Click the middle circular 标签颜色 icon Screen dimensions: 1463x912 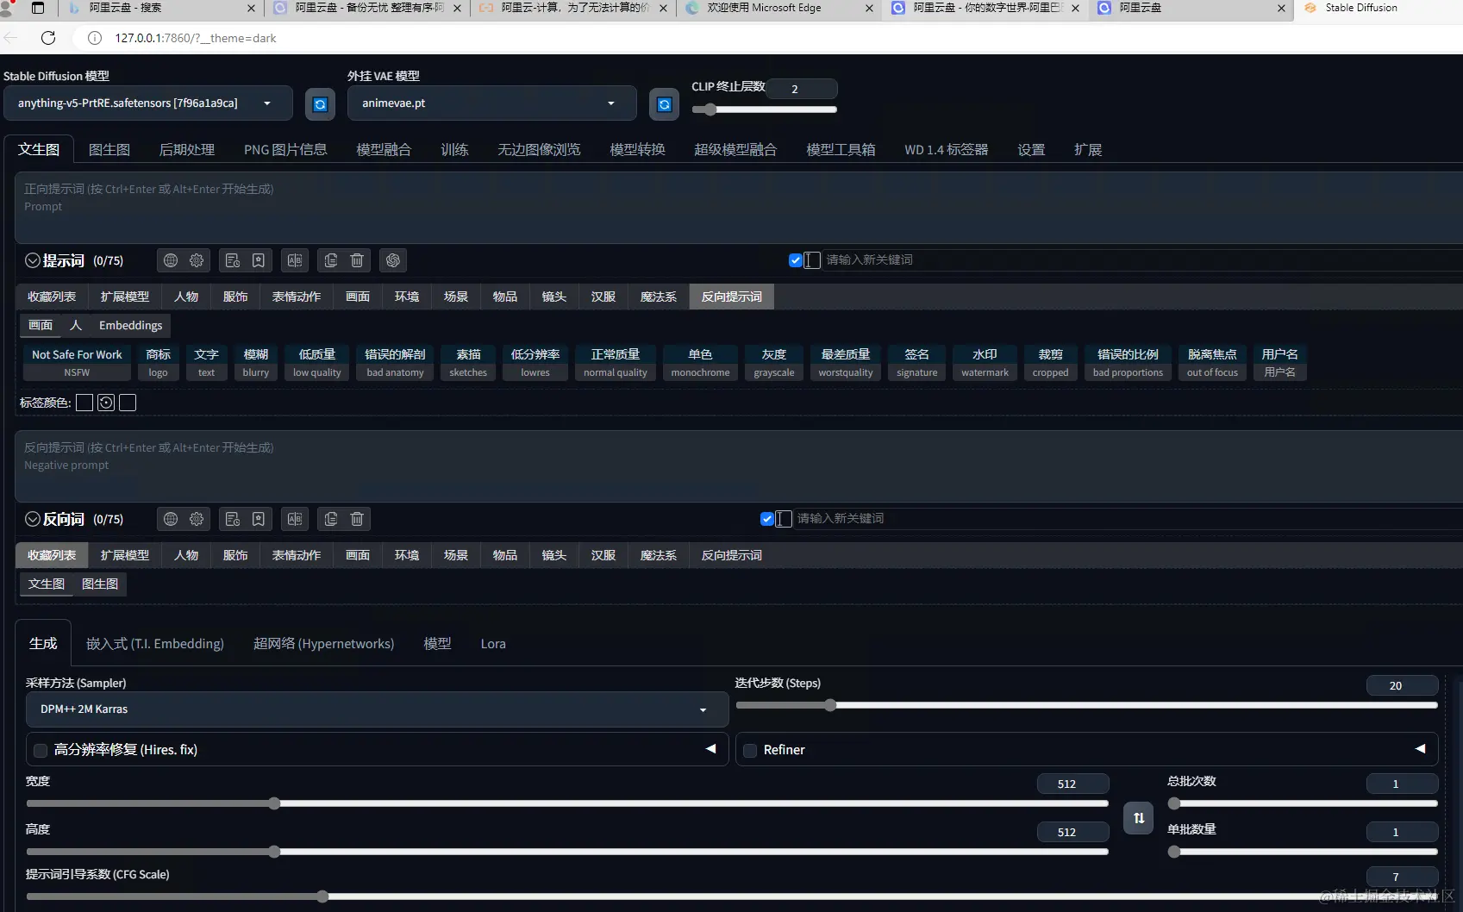pyautogui.click(x=106, y=403)
